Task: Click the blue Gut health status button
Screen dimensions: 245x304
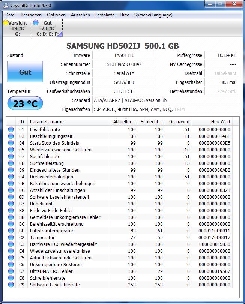Action: pyautogui.click(x=25, y=72)
